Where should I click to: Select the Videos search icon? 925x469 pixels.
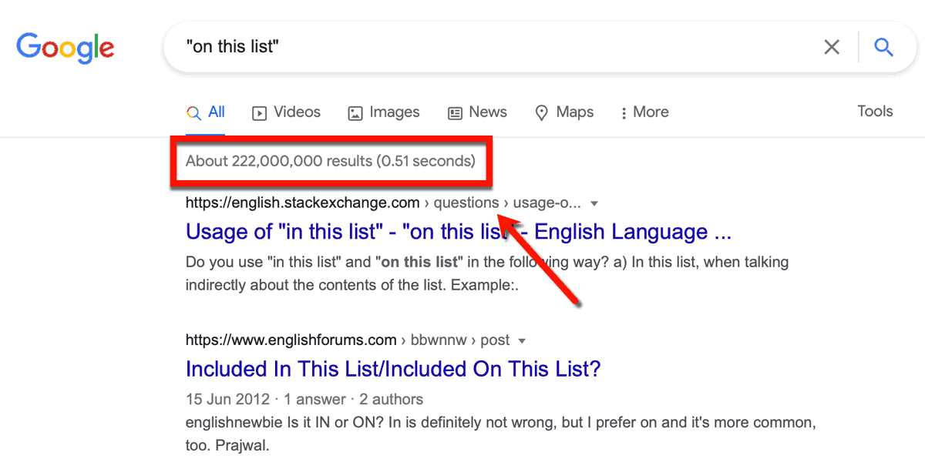pyautogui.click(x=258, y=112)
